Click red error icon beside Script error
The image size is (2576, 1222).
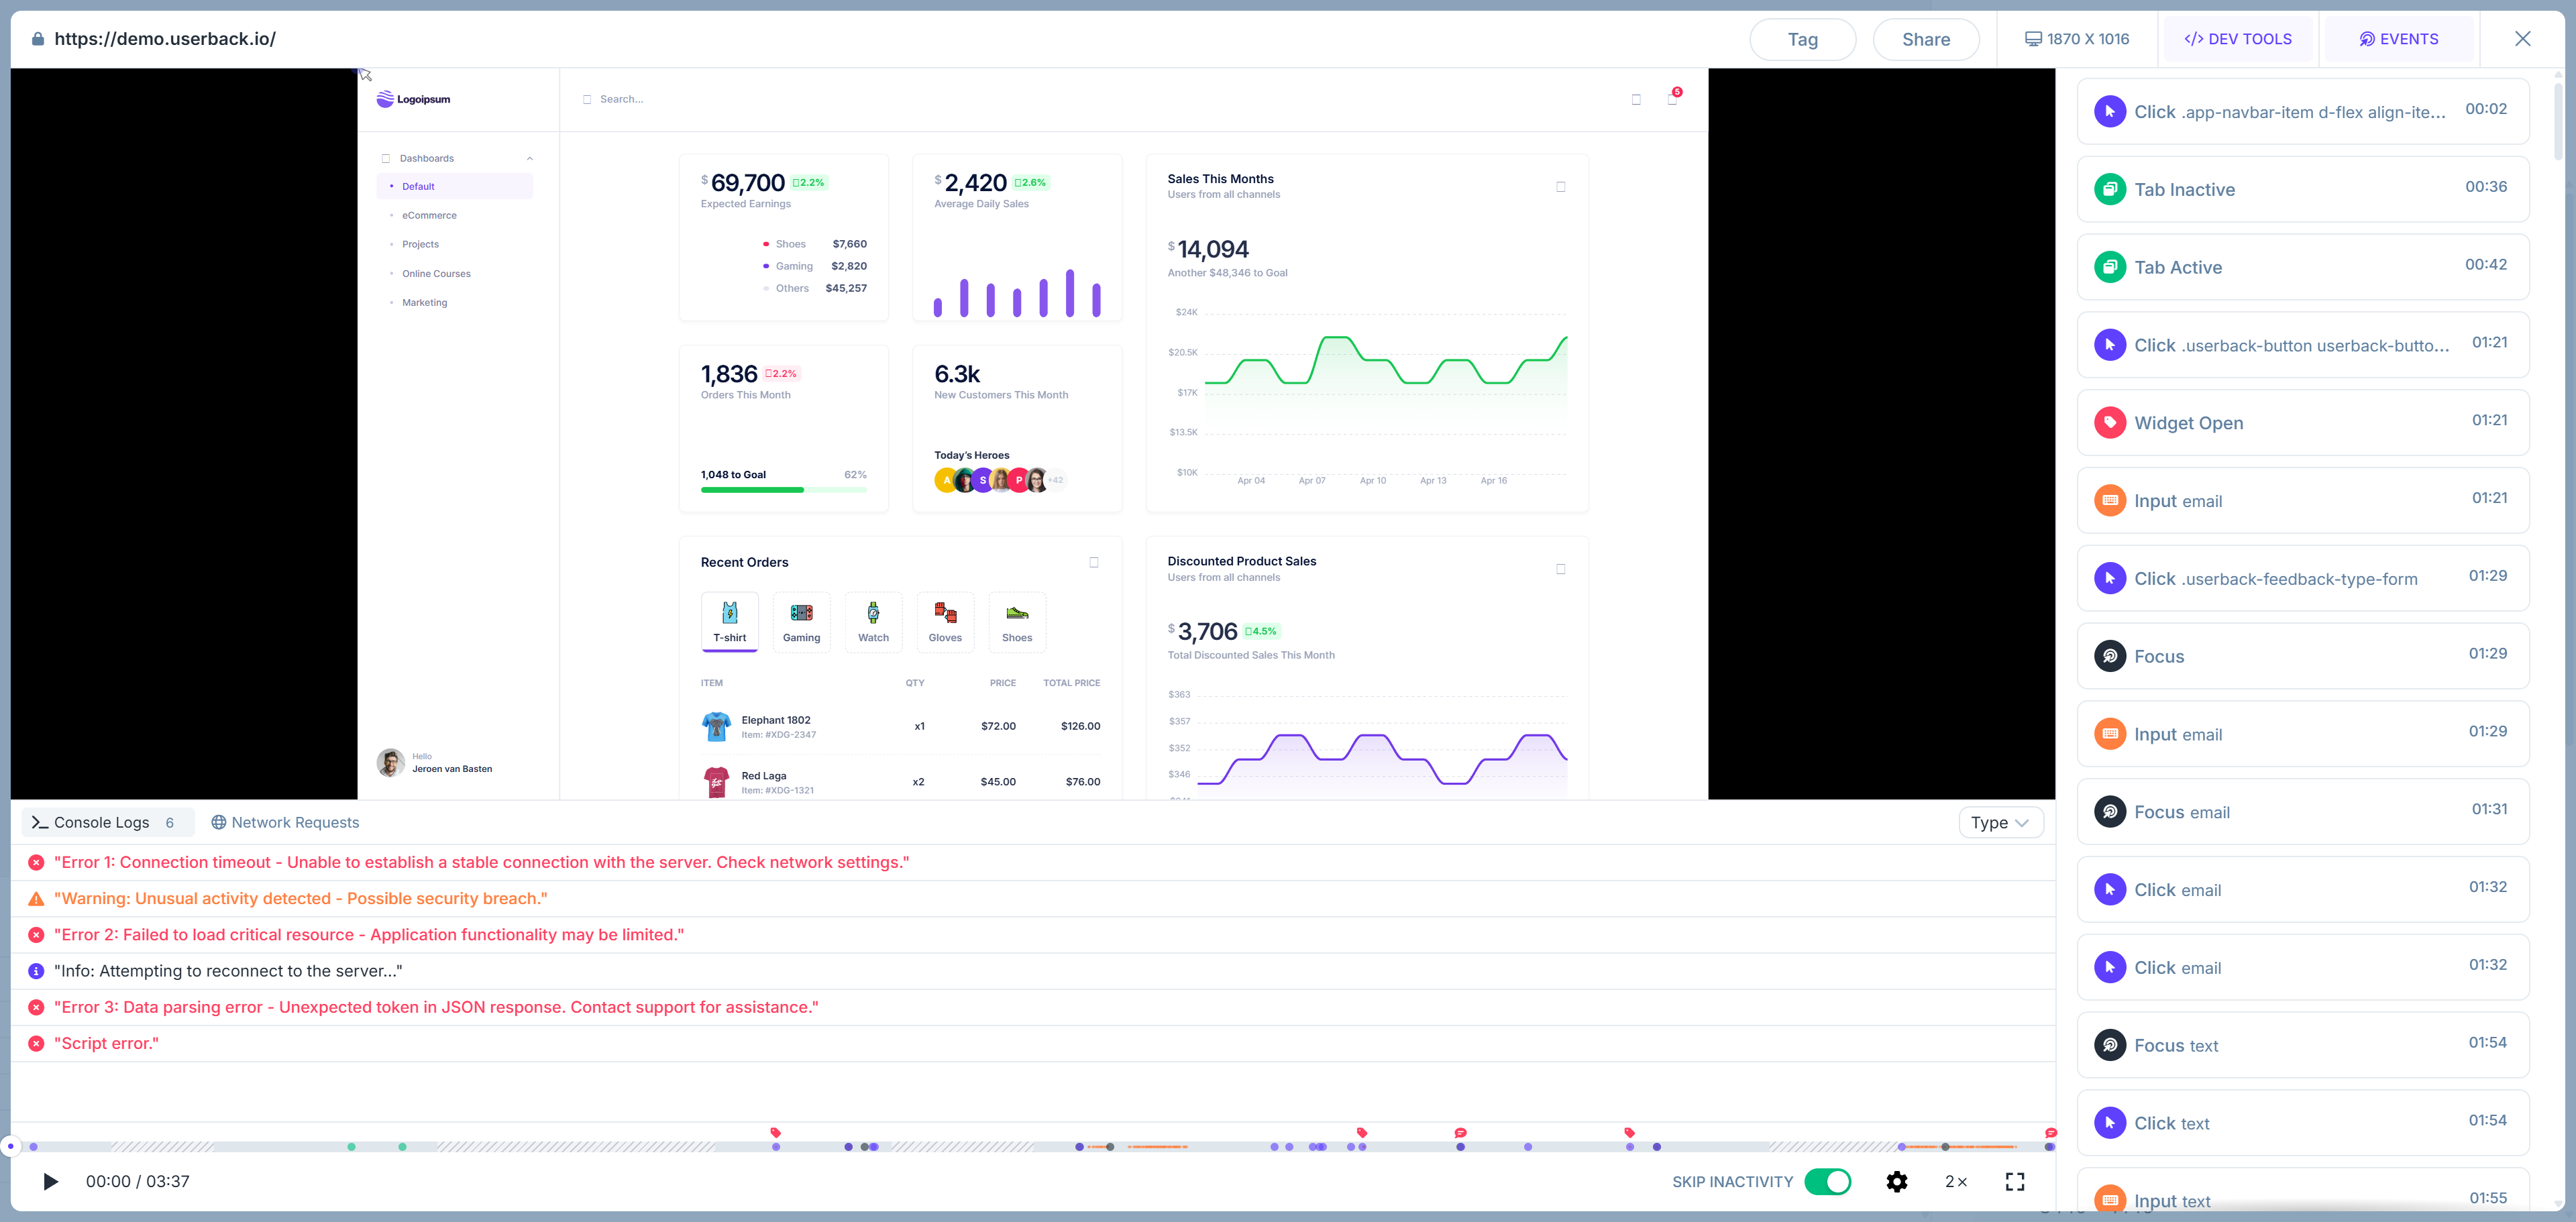36,1043
